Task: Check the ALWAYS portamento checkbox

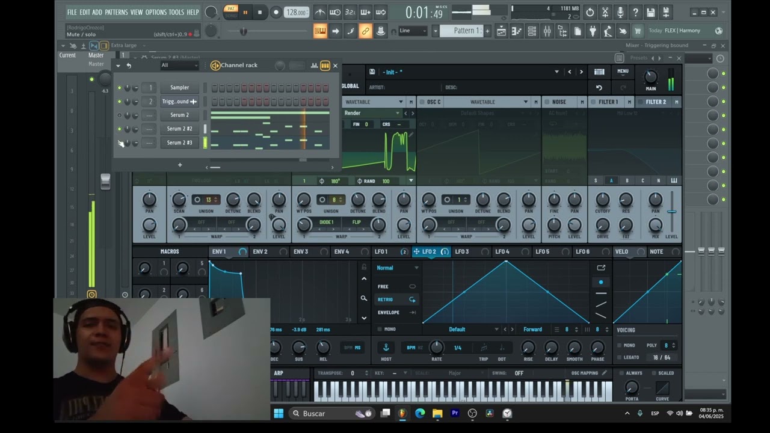Action: tap(621, 373)
